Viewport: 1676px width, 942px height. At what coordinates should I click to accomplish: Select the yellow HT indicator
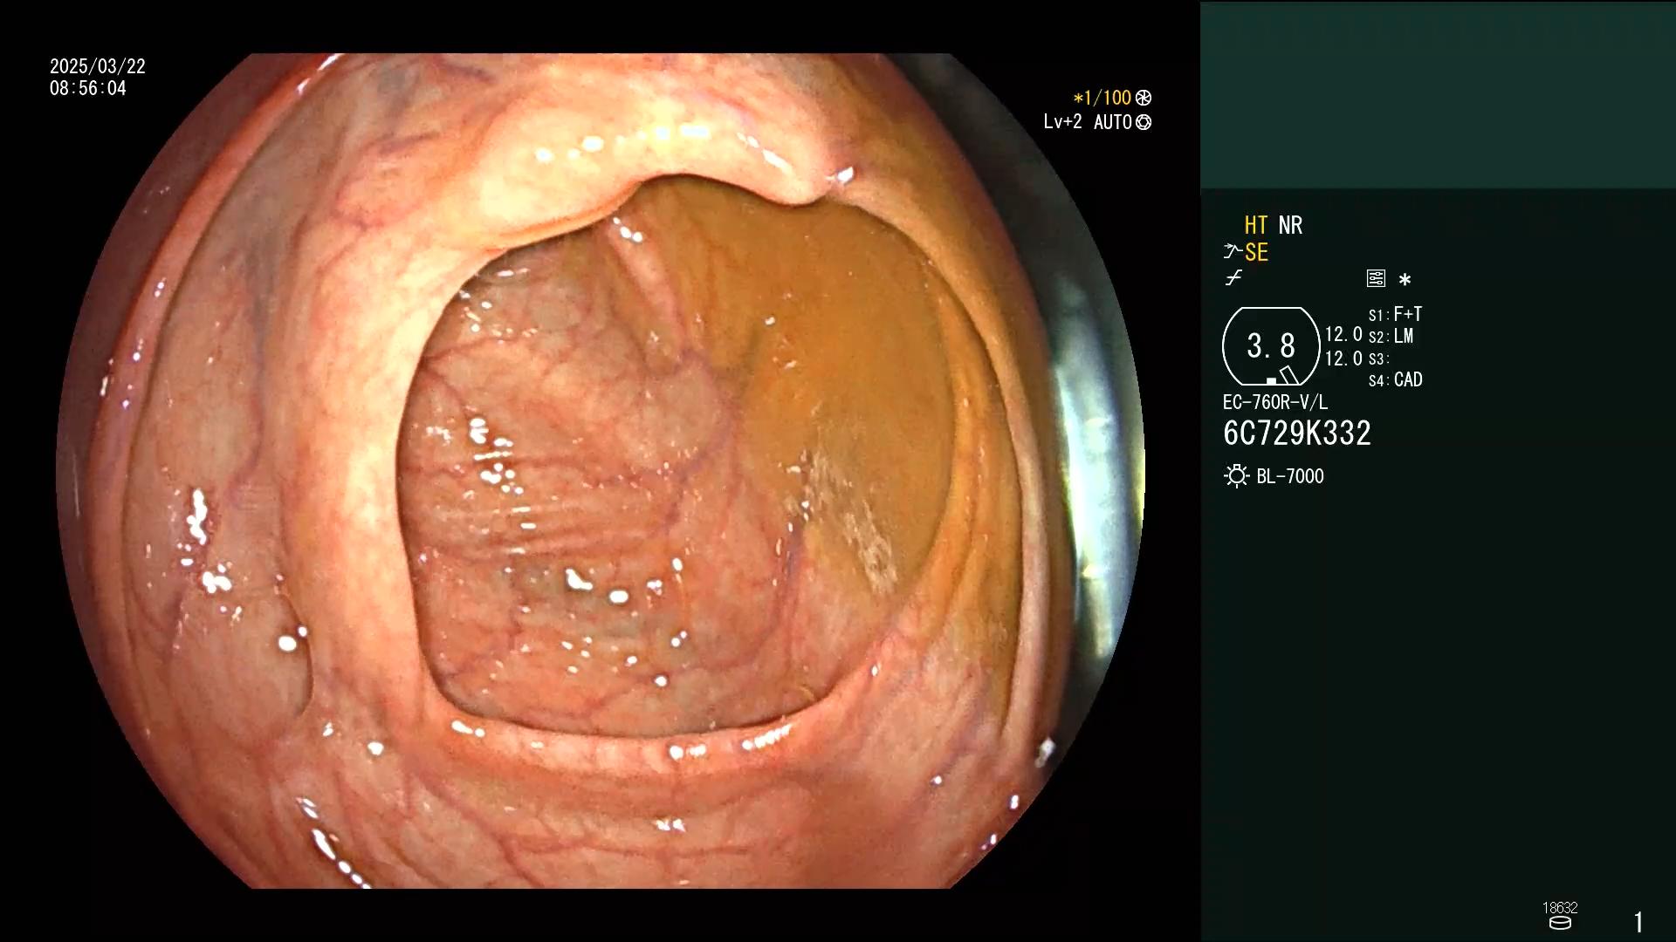(1256, 225)
